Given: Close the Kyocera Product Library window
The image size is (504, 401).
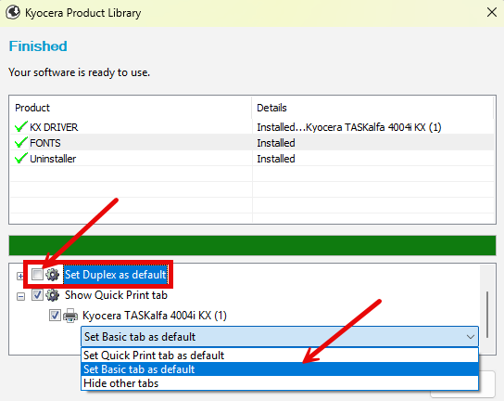Looking at the screenshot, I should click(492, 13).
